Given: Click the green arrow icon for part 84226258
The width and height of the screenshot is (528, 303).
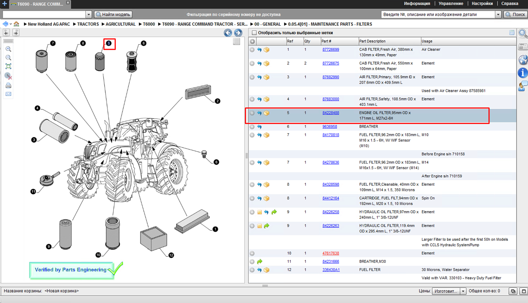Looking at the screenshot, I should click(x=274, y=212).
